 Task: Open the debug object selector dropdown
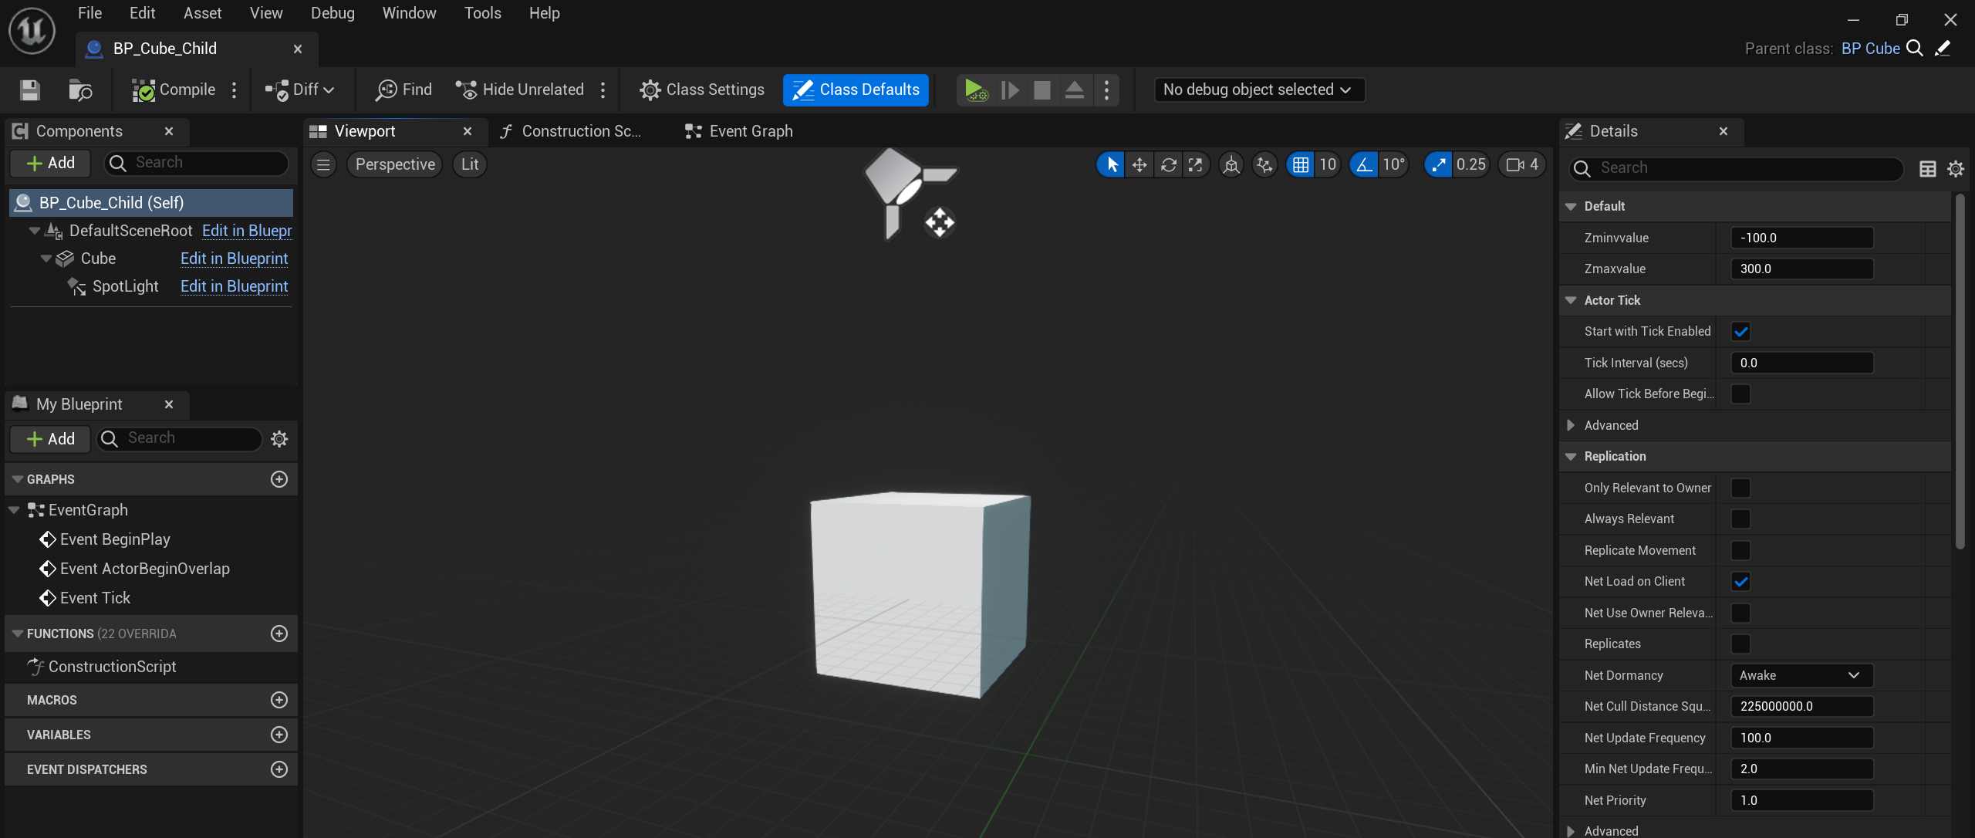1259,90
